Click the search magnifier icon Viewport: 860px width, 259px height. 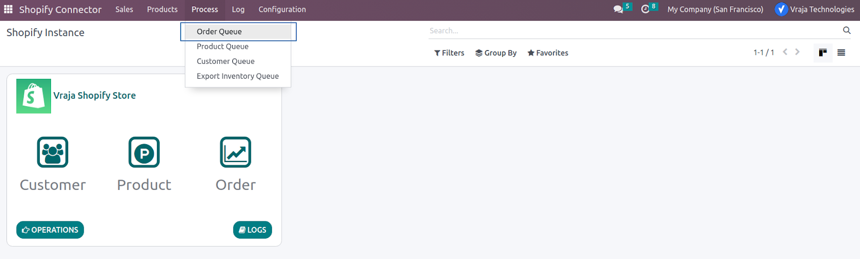[x=847, y=31]
